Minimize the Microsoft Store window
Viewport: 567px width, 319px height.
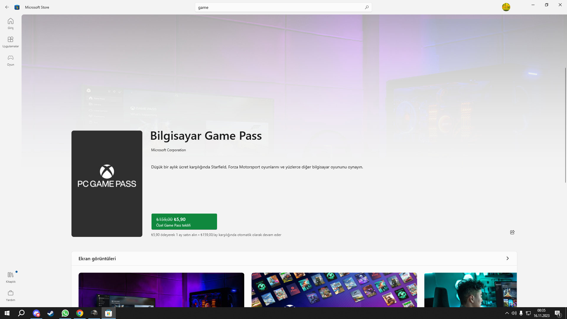(533, 5)
